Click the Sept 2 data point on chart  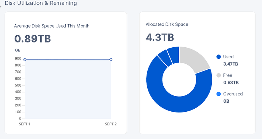tap(111, 59)
